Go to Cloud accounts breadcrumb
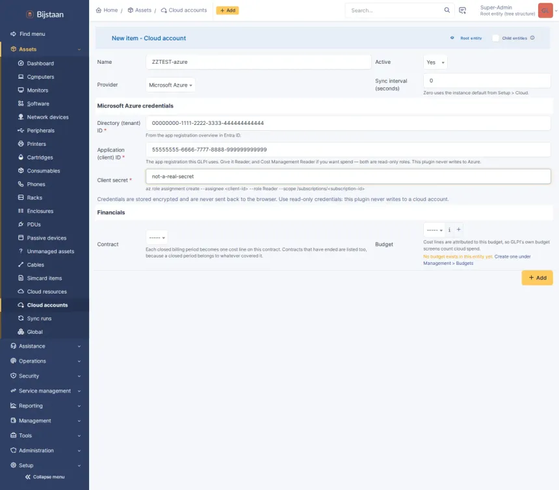 pyautogui.click(x=184, y=10)
